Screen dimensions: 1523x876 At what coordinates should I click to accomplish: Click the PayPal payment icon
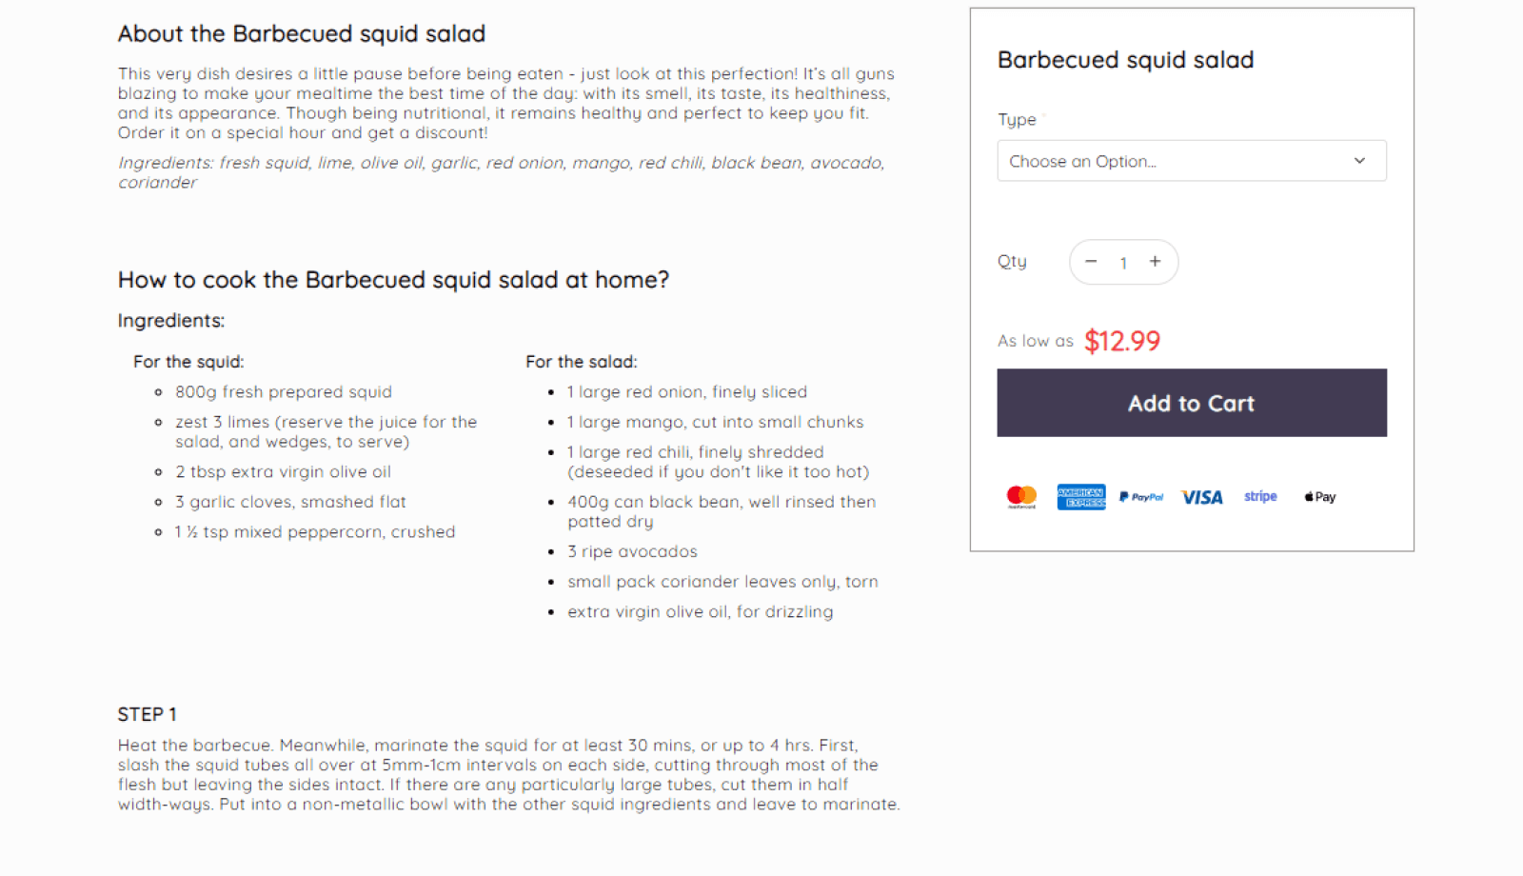tap(1141, 496)
